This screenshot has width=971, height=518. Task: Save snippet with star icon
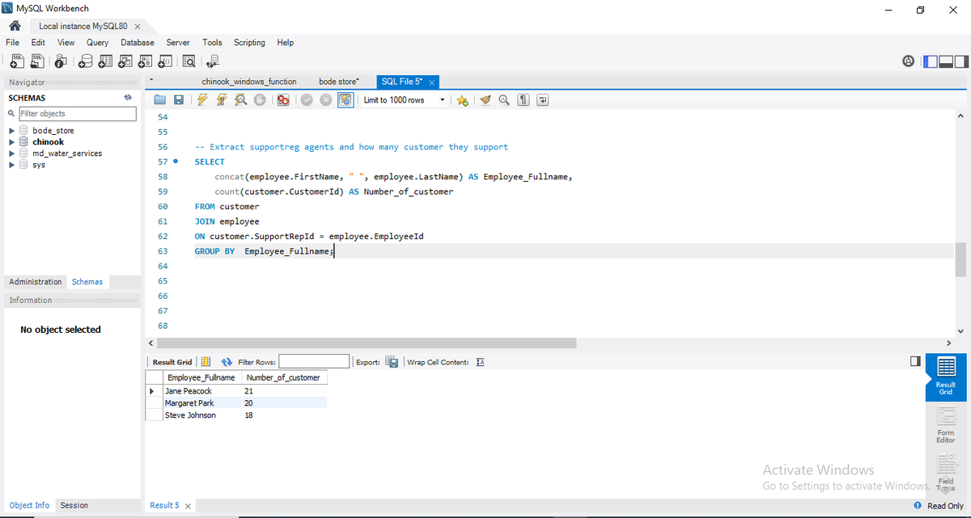pos(462,100)
